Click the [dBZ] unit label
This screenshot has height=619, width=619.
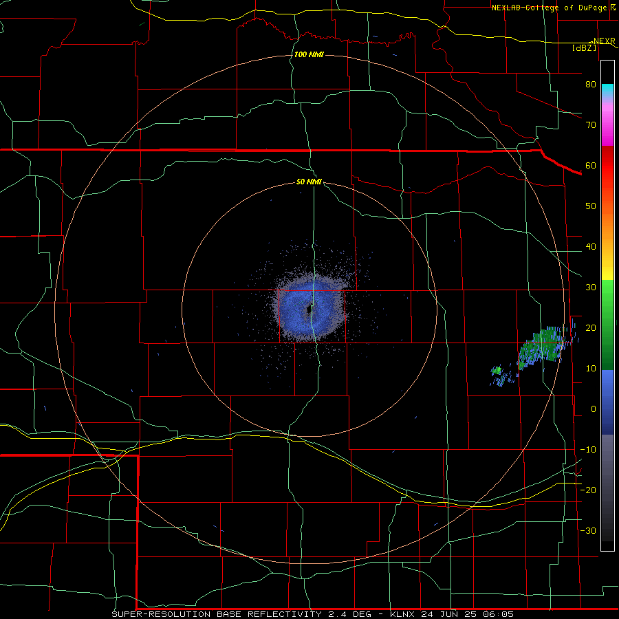coord(584,47)
